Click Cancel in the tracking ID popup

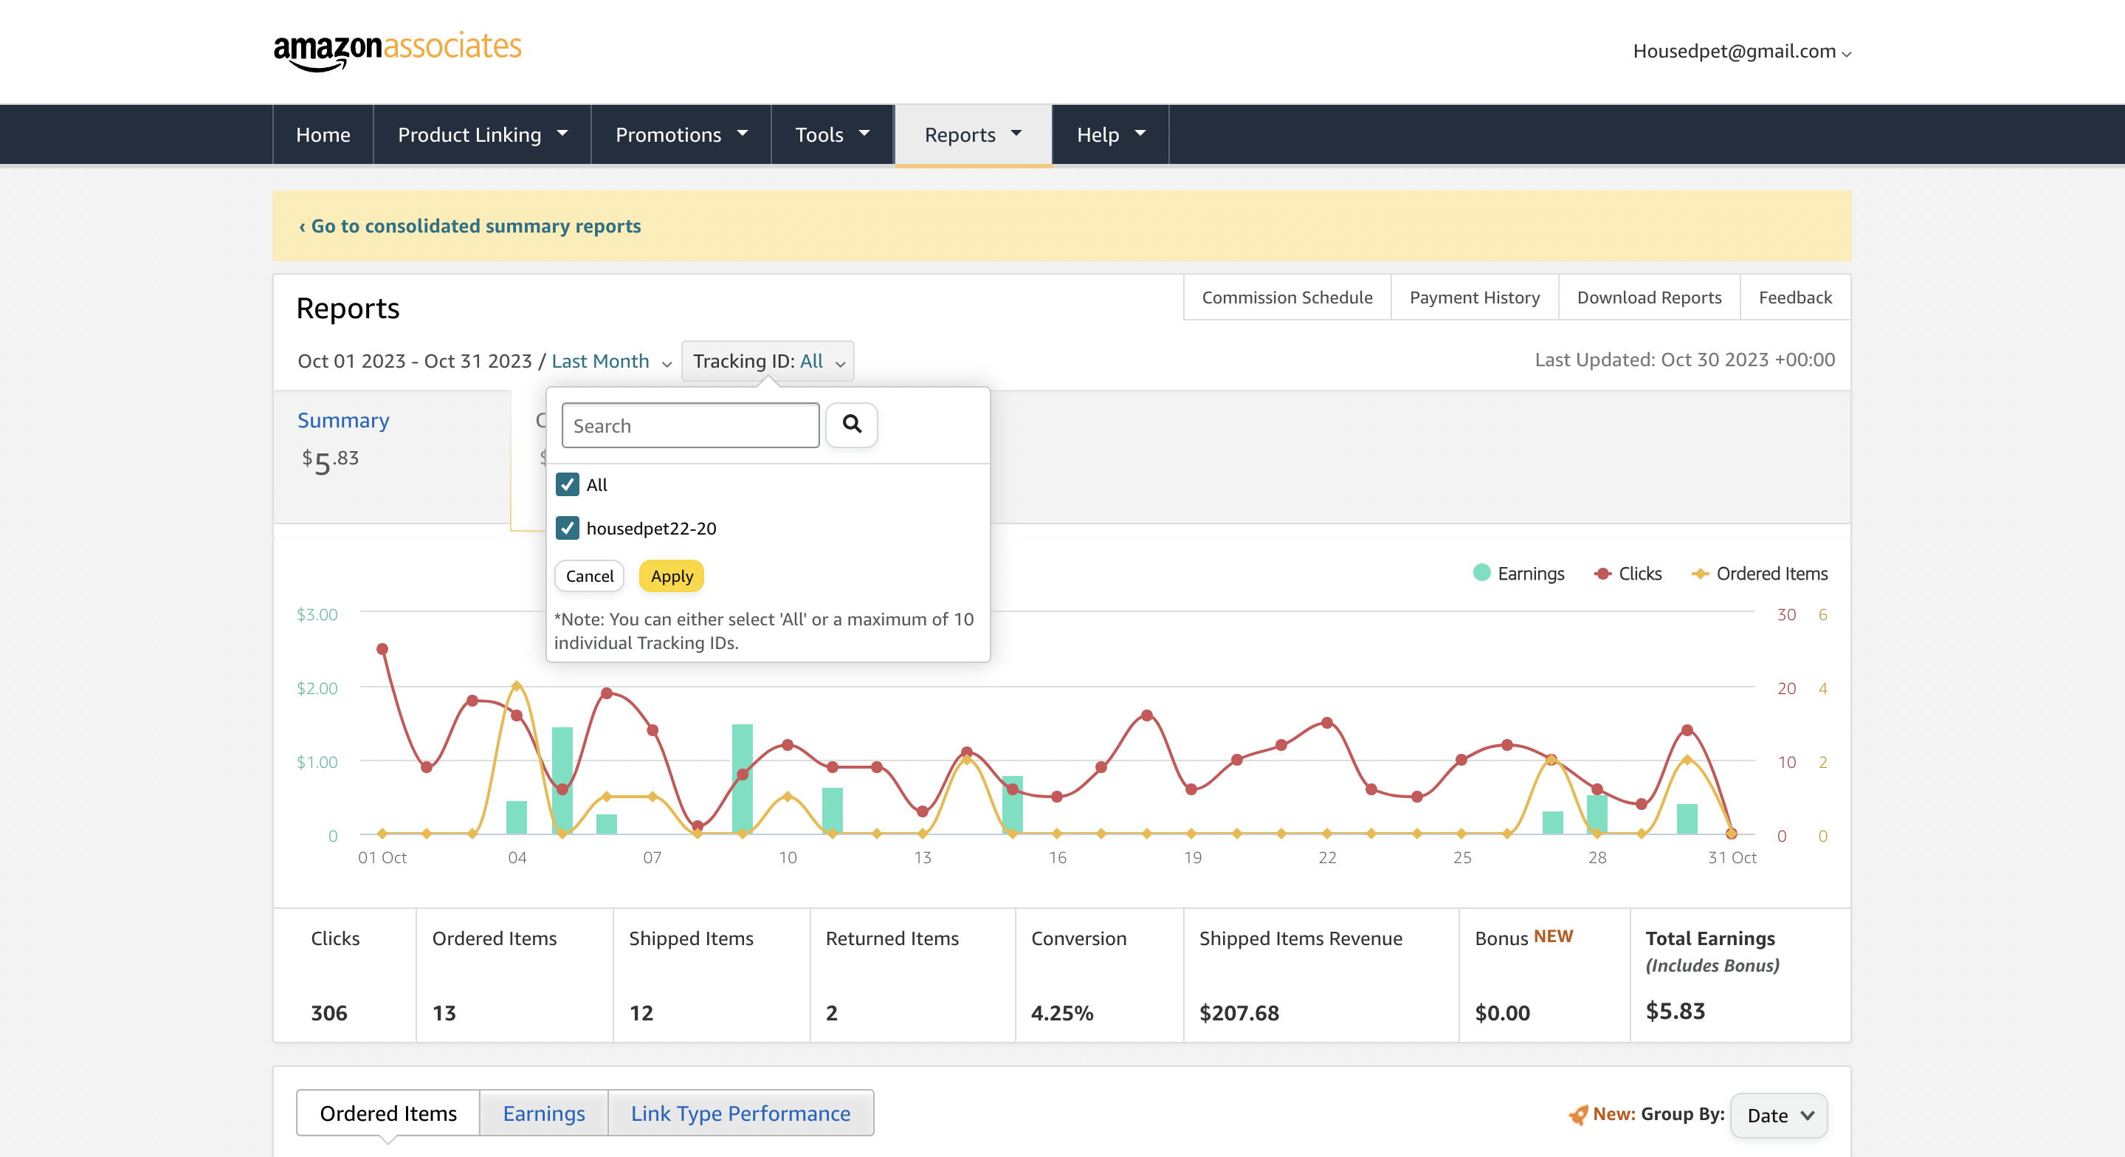(x=590, y=576)
